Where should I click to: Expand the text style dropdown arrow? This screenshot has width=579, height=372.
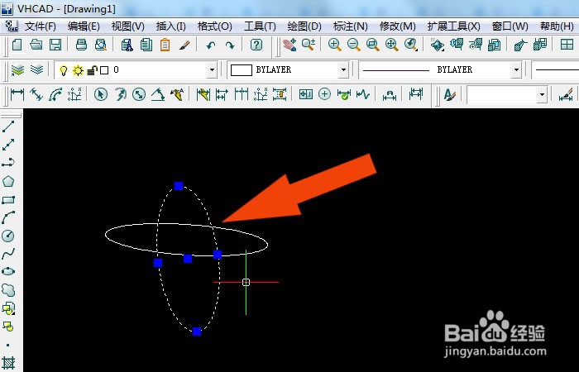[542, 95]
